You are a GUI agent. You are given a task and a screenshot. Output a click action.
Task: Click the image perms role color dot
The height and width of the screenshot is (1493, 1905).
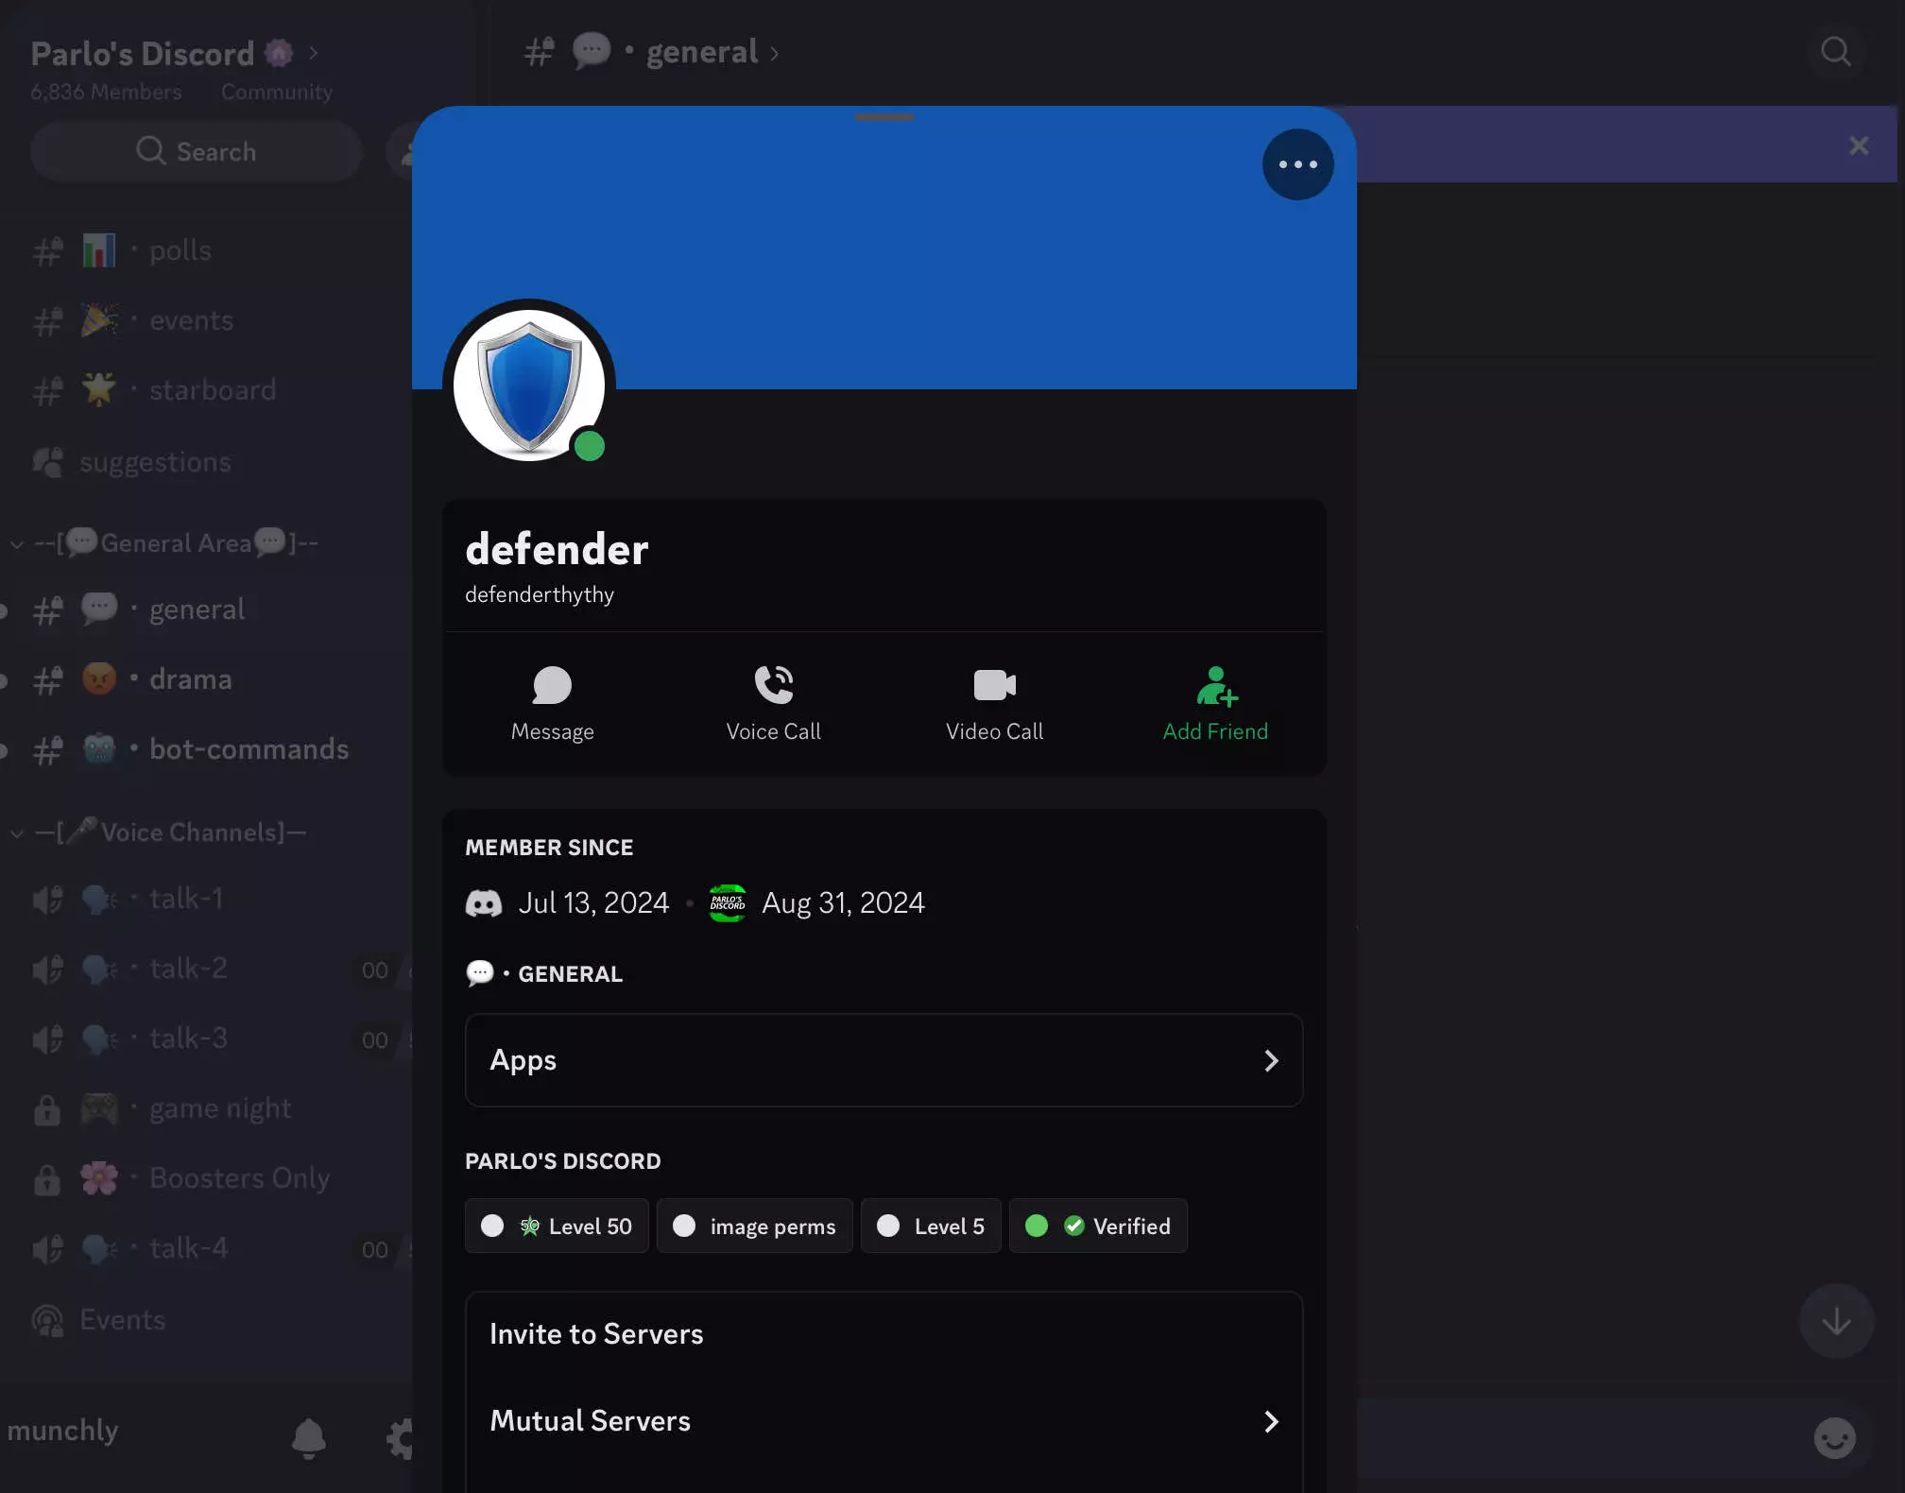point(684,1226)
